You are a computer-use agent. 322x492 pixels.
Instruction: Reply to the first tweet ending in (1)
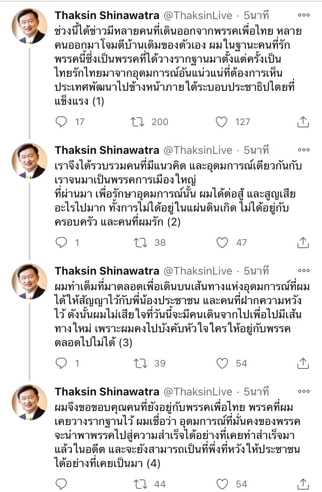[x=61, y=122]
